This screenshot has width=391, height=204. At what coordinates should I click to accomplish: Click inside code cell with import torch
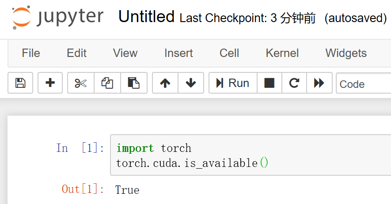coord(251,155)
